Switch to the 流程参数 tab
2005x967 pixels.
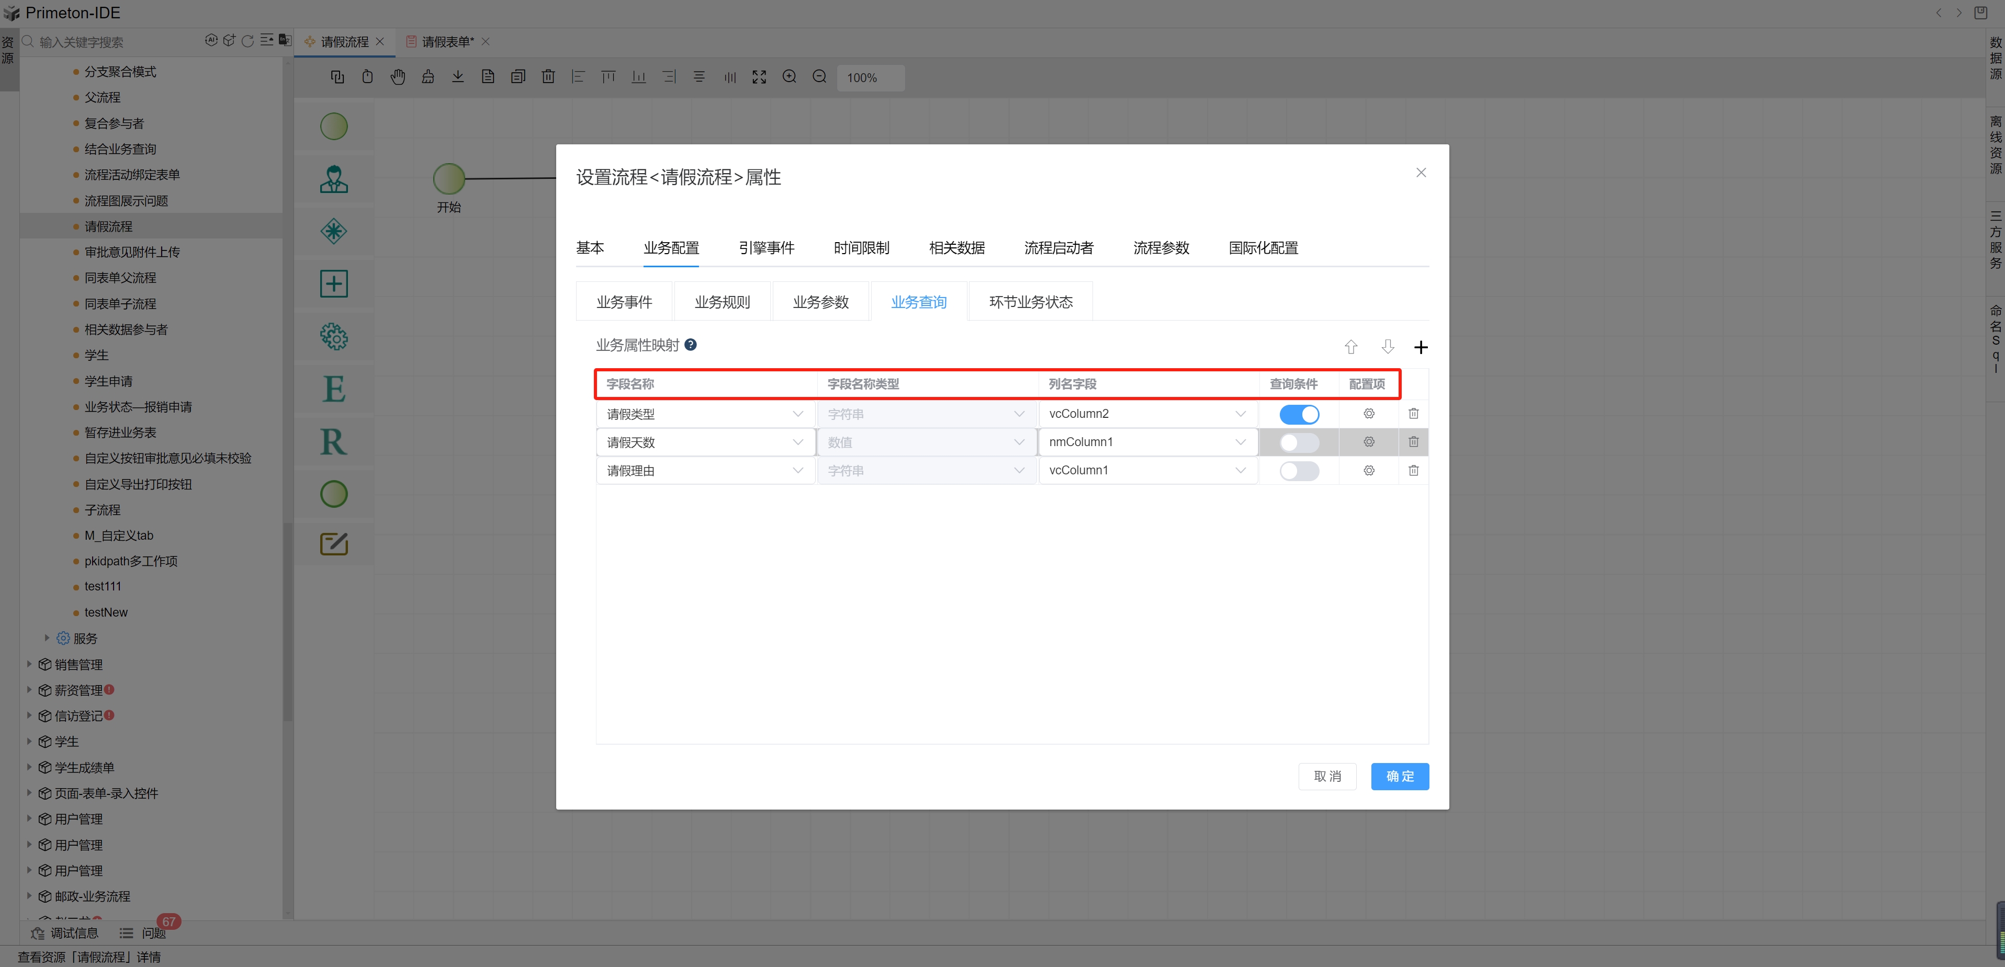pos(1161,248)
